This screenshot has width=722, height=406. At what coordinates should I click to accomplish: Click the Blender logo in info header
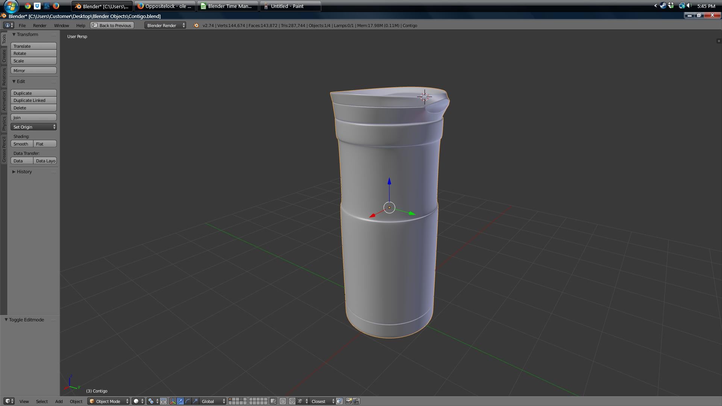pyautogui.click(x=196, y=25)
